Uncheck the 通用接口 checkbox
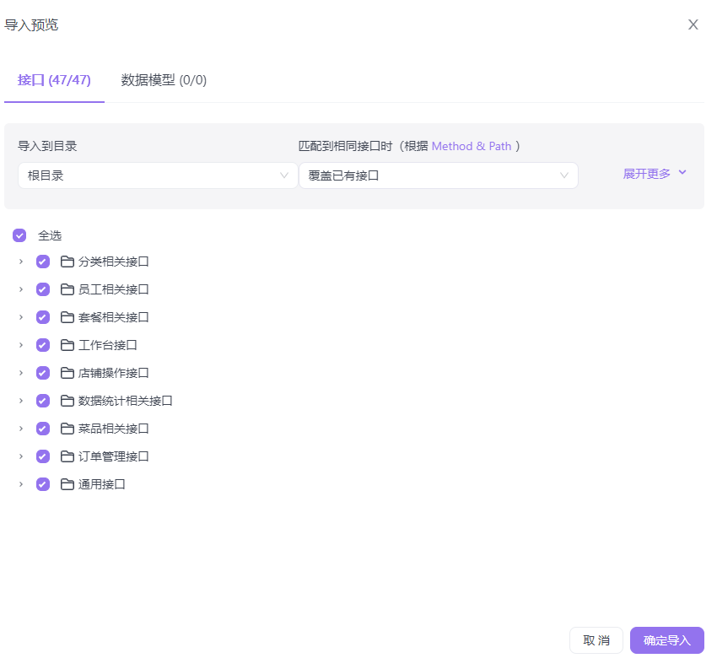The width and height of the screenshot is (717, 669). pyautogui.click(x=43, y=484)
